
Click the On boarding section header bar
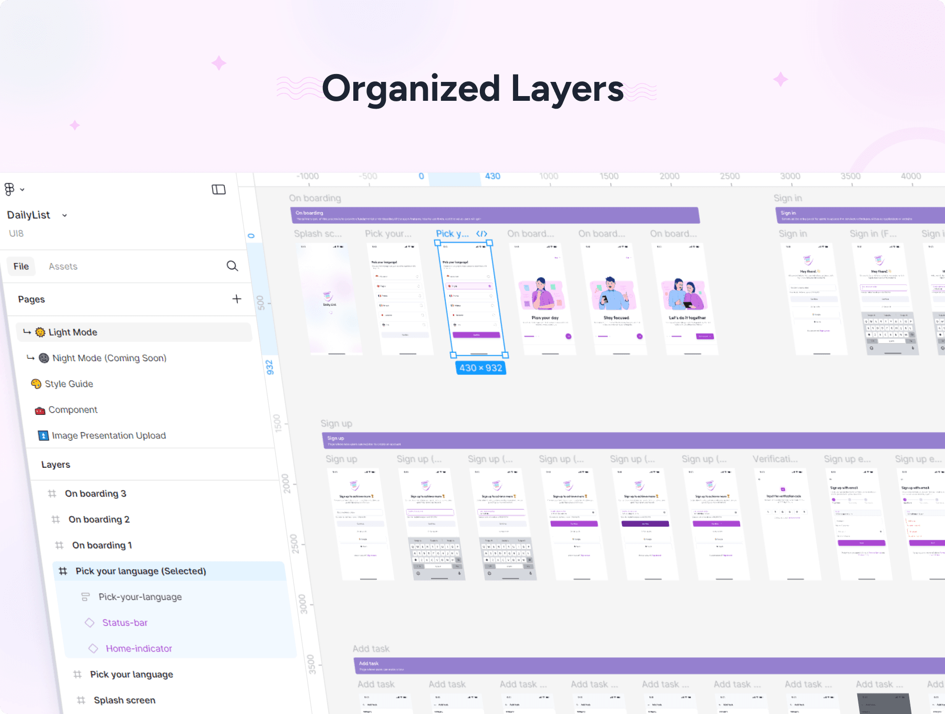tap(495, 215)
